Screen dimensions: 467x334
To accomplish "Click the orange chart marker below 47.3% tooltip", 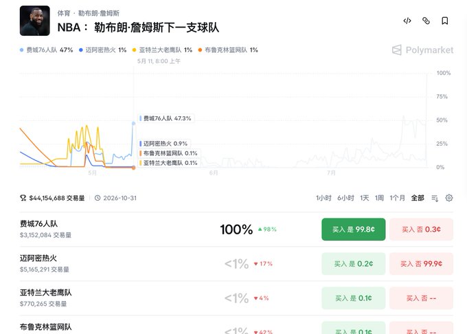I will point(134,168).
